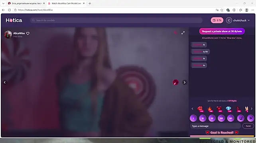Open the favorites list icon
The width and height of the screenshot is (256, 143).
tap(241, 10)
